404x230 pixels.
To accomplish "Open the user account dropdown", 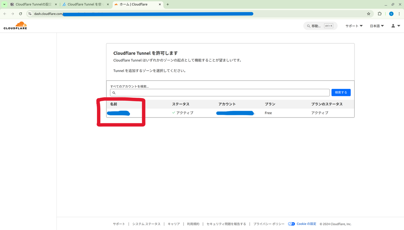I will coord(396,26).
